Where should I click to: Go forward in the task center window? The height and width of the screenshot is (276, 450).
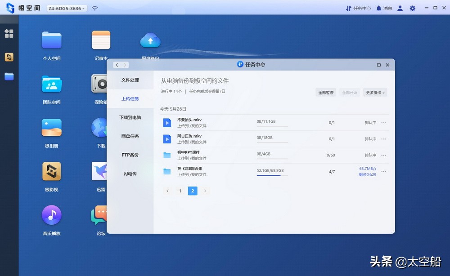(x=125, y=65)
